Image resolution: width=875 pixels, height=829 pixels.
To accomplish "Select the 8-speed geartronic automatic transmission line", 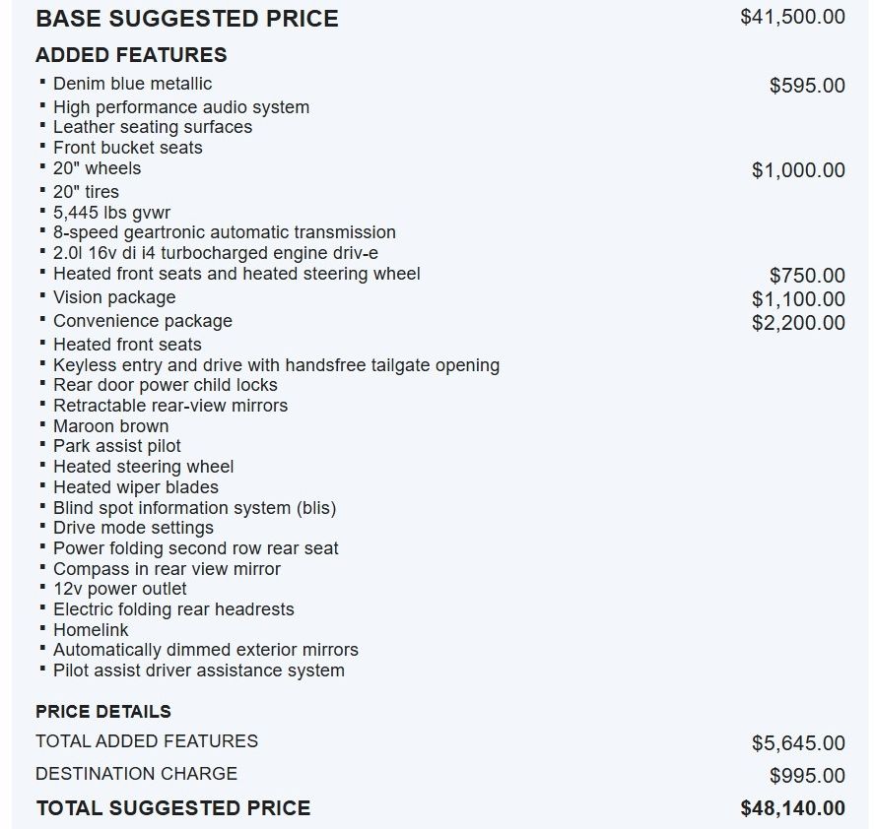I will [x=224, y=232].
